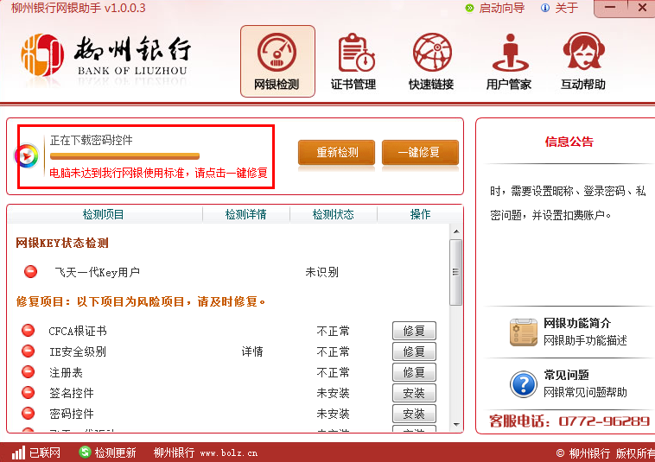Click 修复 for 注册表
The image size is (655, 462).
point(414,372)
